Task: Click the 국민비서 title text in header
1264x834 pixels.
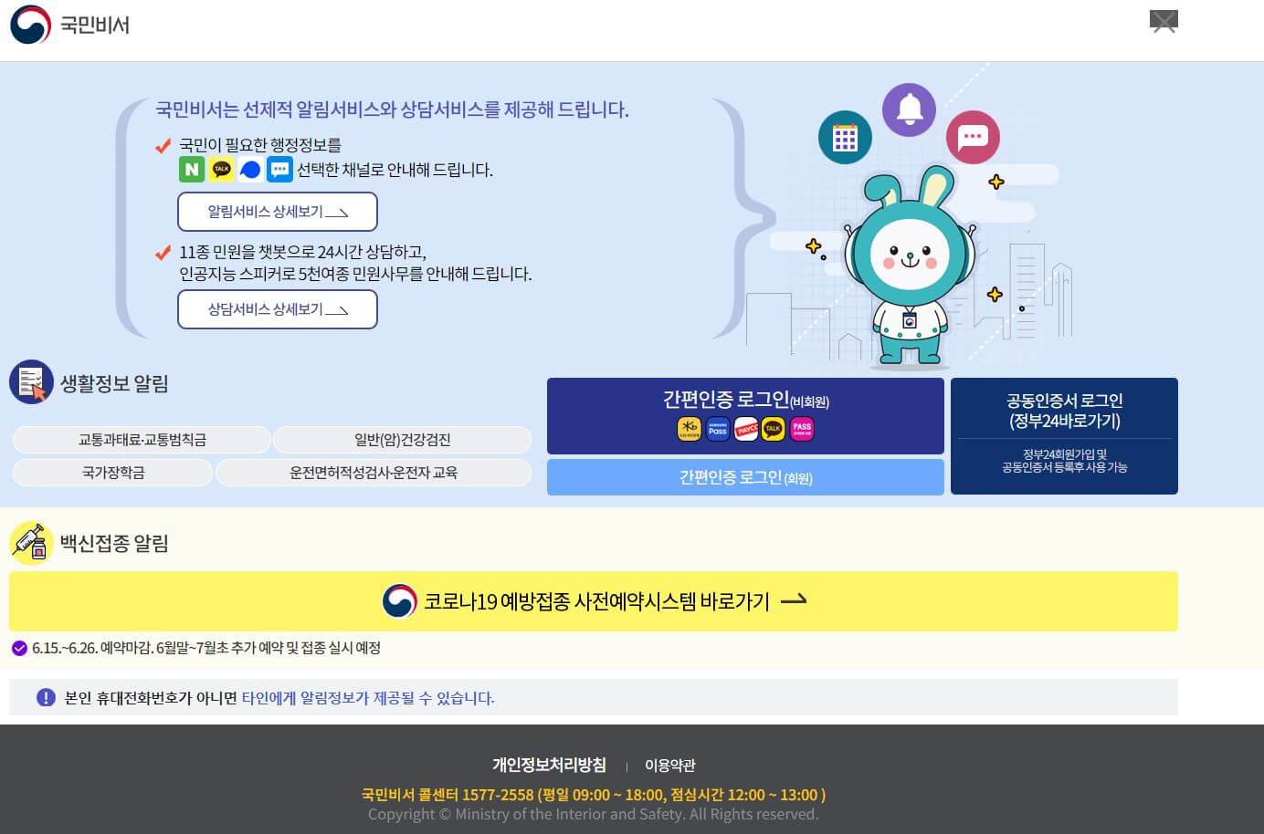Action: [95, 26]
